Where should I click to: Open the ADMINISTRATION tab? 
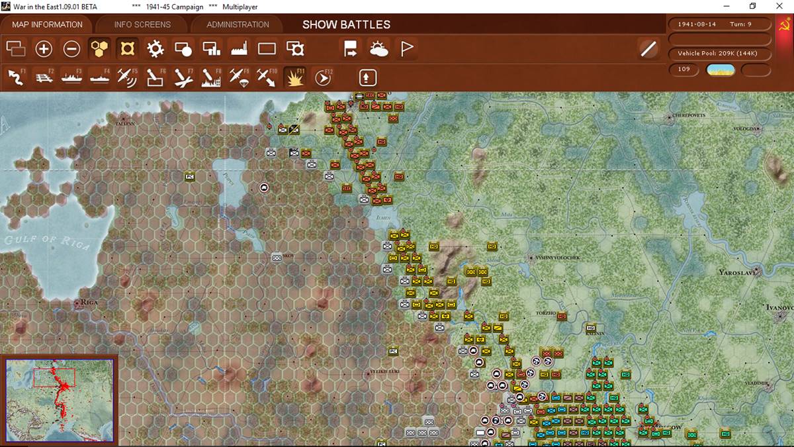pos(238,25)
